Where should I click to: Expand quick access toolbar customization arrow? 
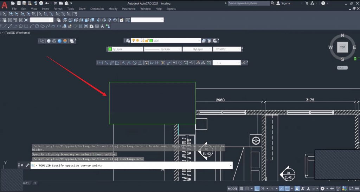pos(71,3)
